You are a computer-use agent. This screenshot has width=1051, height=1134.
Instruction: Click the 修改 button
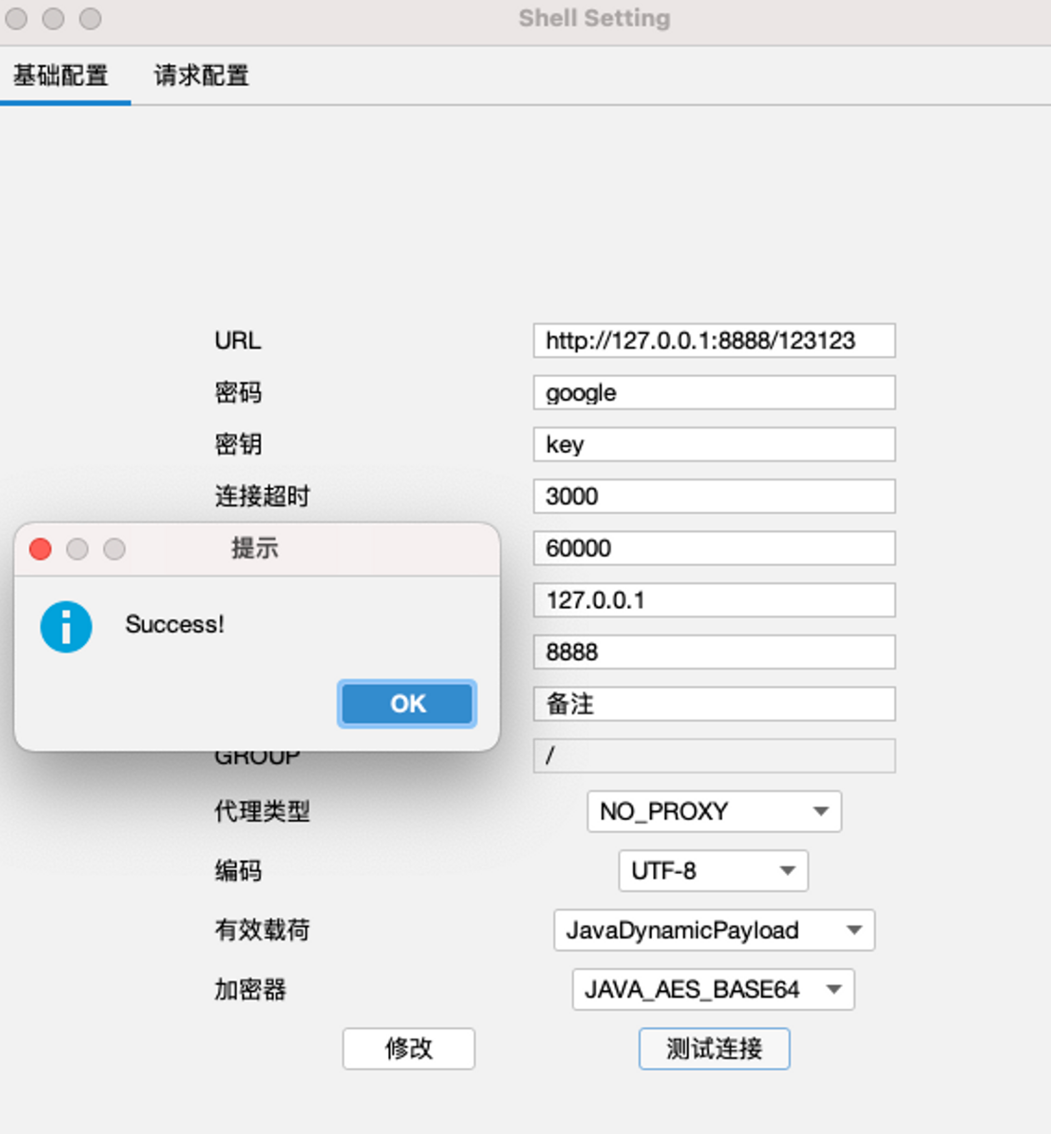(x=409, y=1048)
